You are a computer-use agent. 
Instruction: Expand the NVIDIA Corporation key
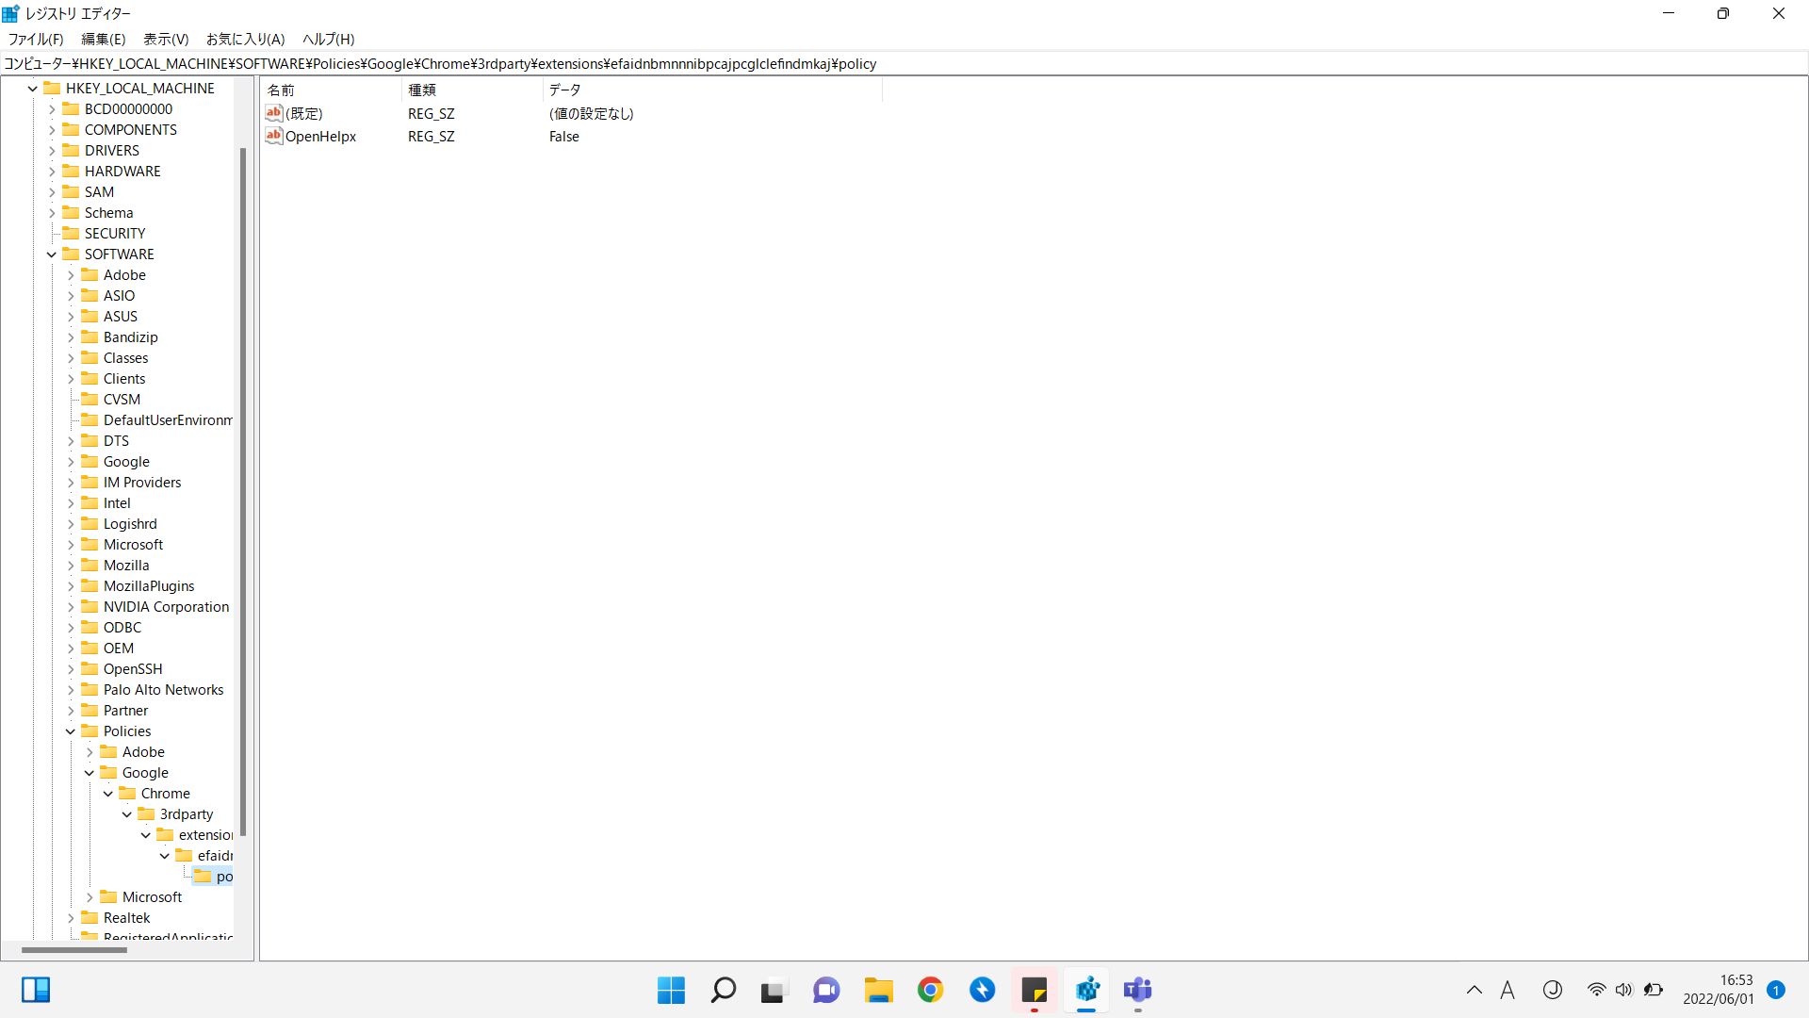(x=71, y=606)
